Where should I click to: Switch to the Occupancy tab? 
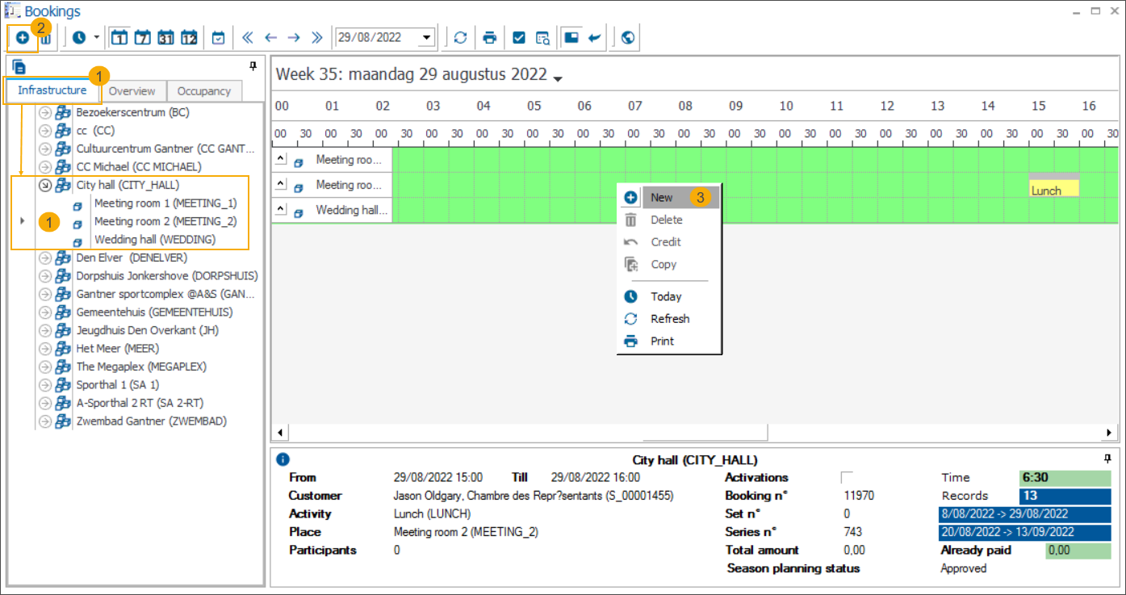coord(204,90)
